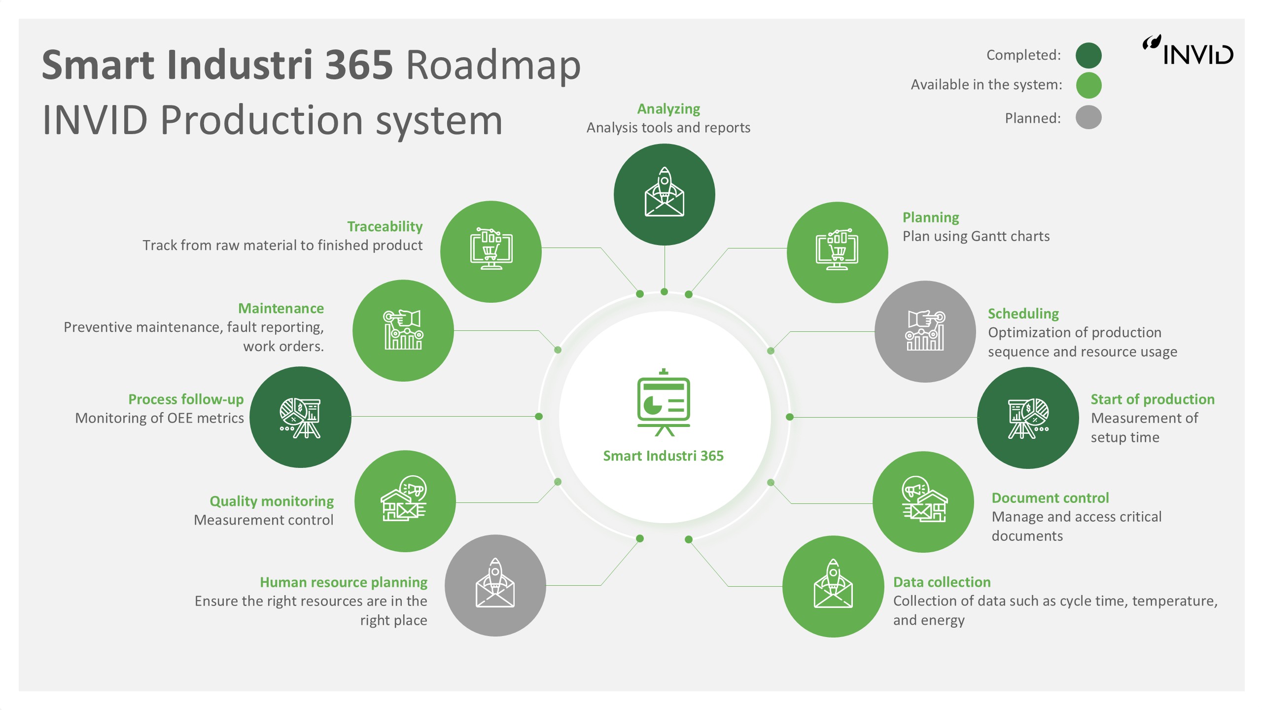Click the Traceability heading text
Screen dimensions: 1262x710
385,226
